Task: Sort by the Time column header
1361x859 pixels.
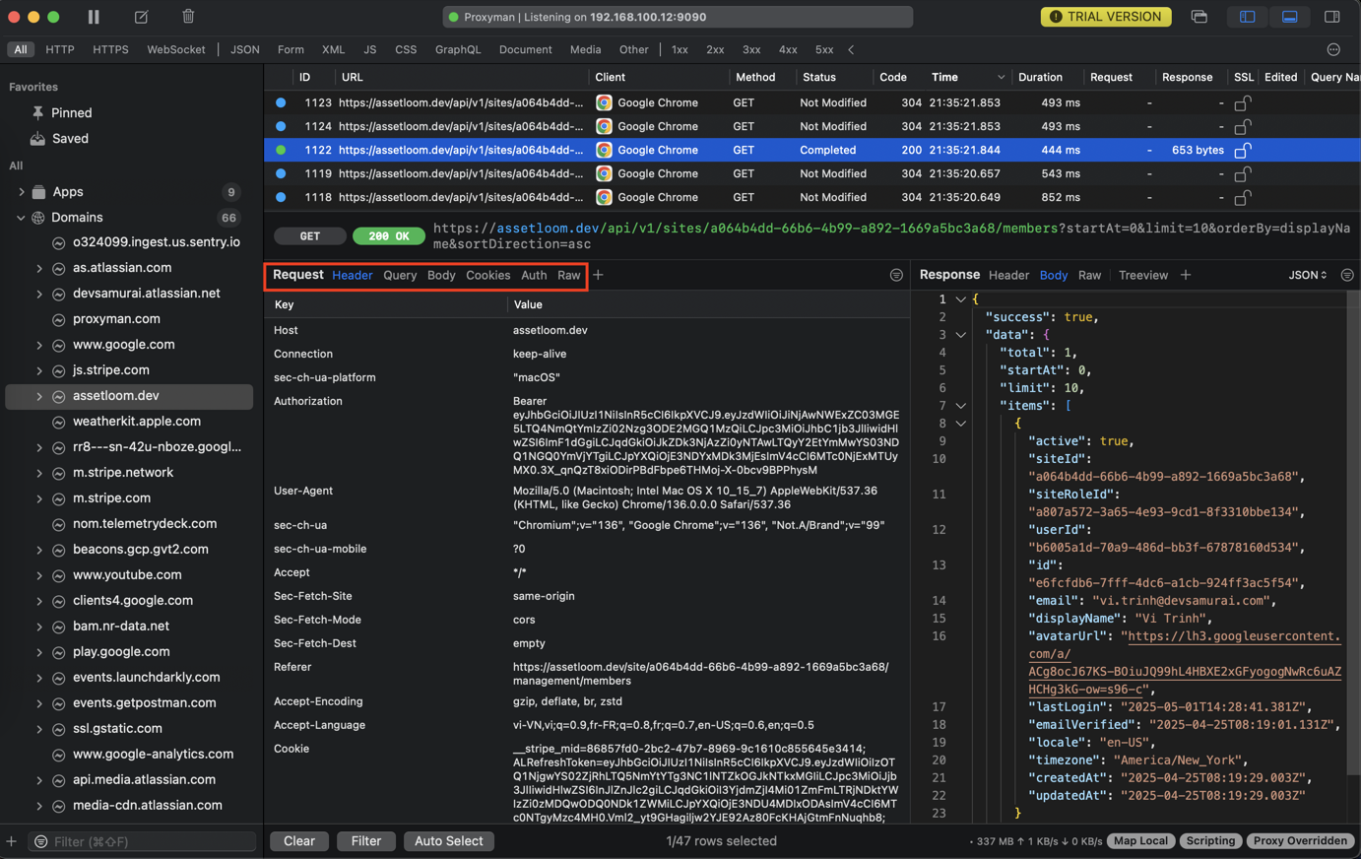Action: pos(944,77)
